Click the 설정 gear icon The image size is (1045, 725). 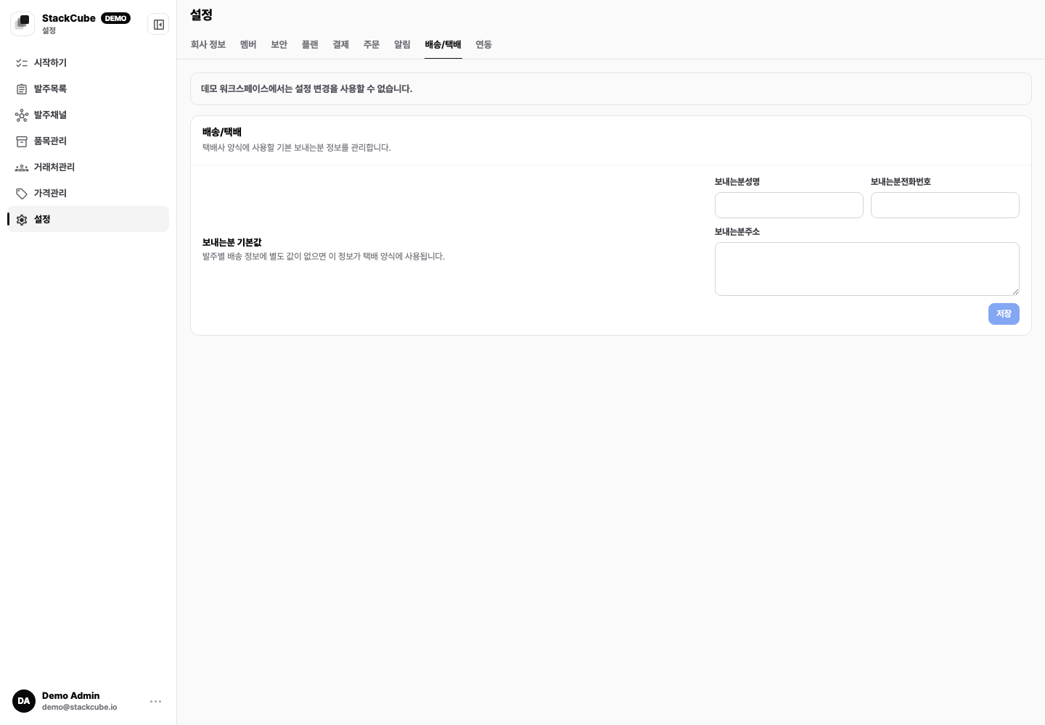22,220
